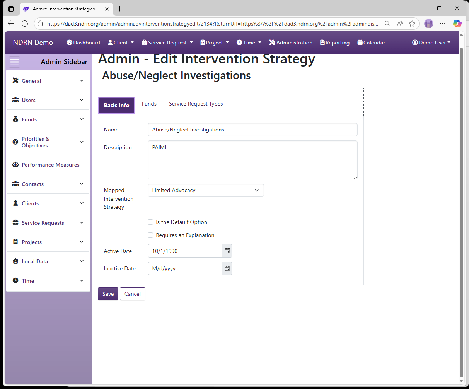Expand the Service Requests sidebar chevron

click(82, 222)
